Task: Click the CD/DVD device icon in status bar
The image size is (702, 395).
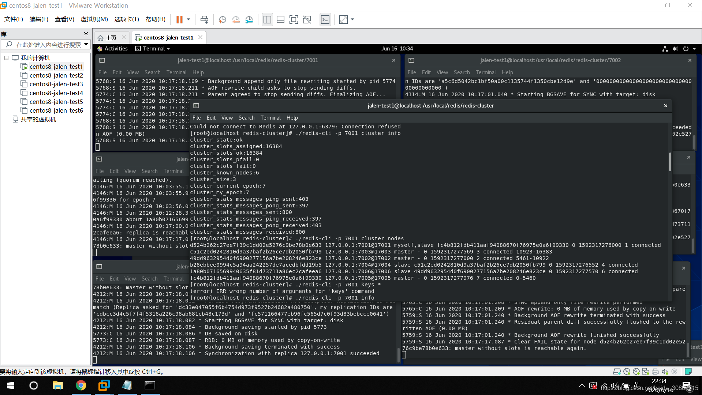Action: (627, 371)
